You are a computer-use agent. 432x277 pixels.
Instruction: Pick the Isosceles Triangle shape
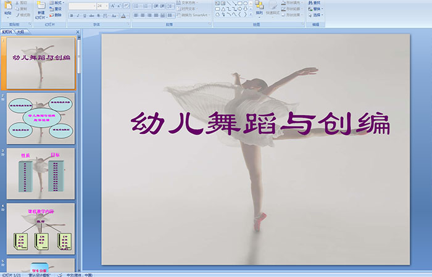223,9
